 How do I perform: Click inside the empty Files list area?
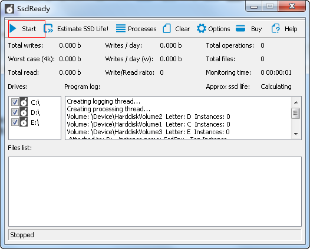(155, 191)
